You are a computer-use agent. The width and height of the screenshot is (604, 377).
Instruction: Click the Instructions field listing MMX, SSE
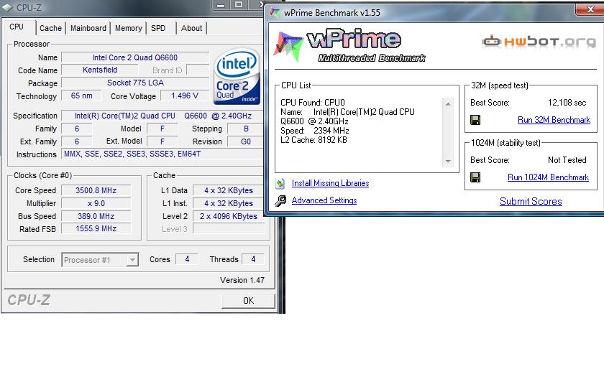coord(162,154)
